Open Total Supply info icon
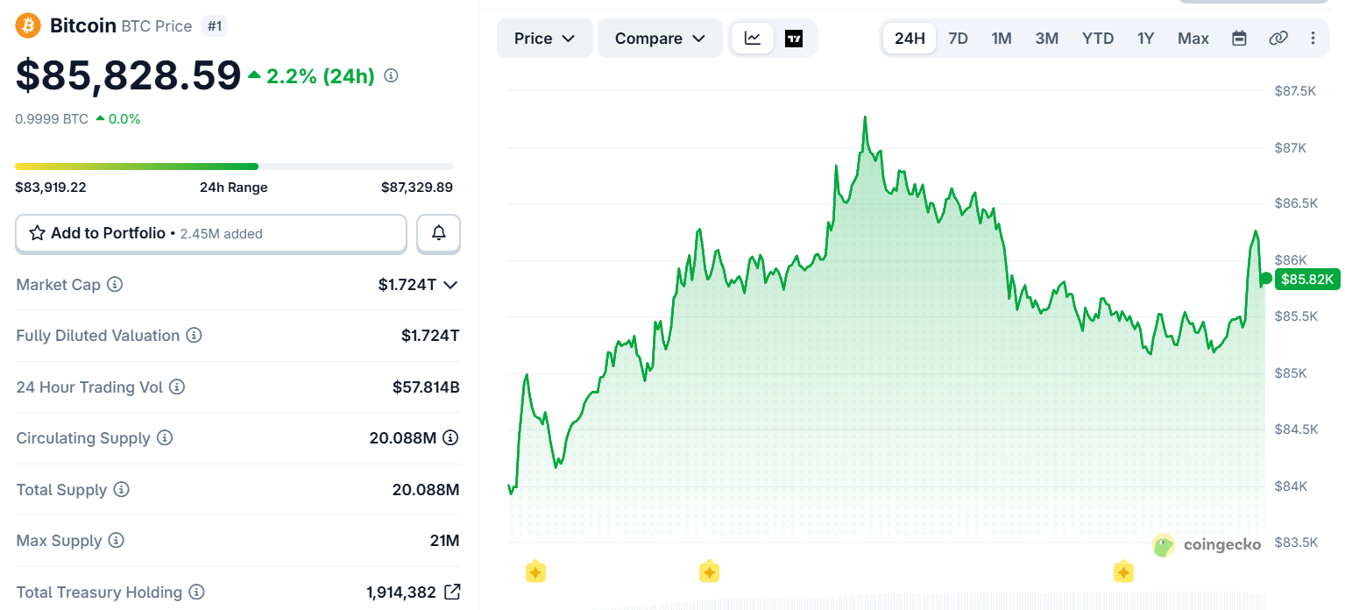Viewport: 1345px width, 610px height. (x=122, y=489)
